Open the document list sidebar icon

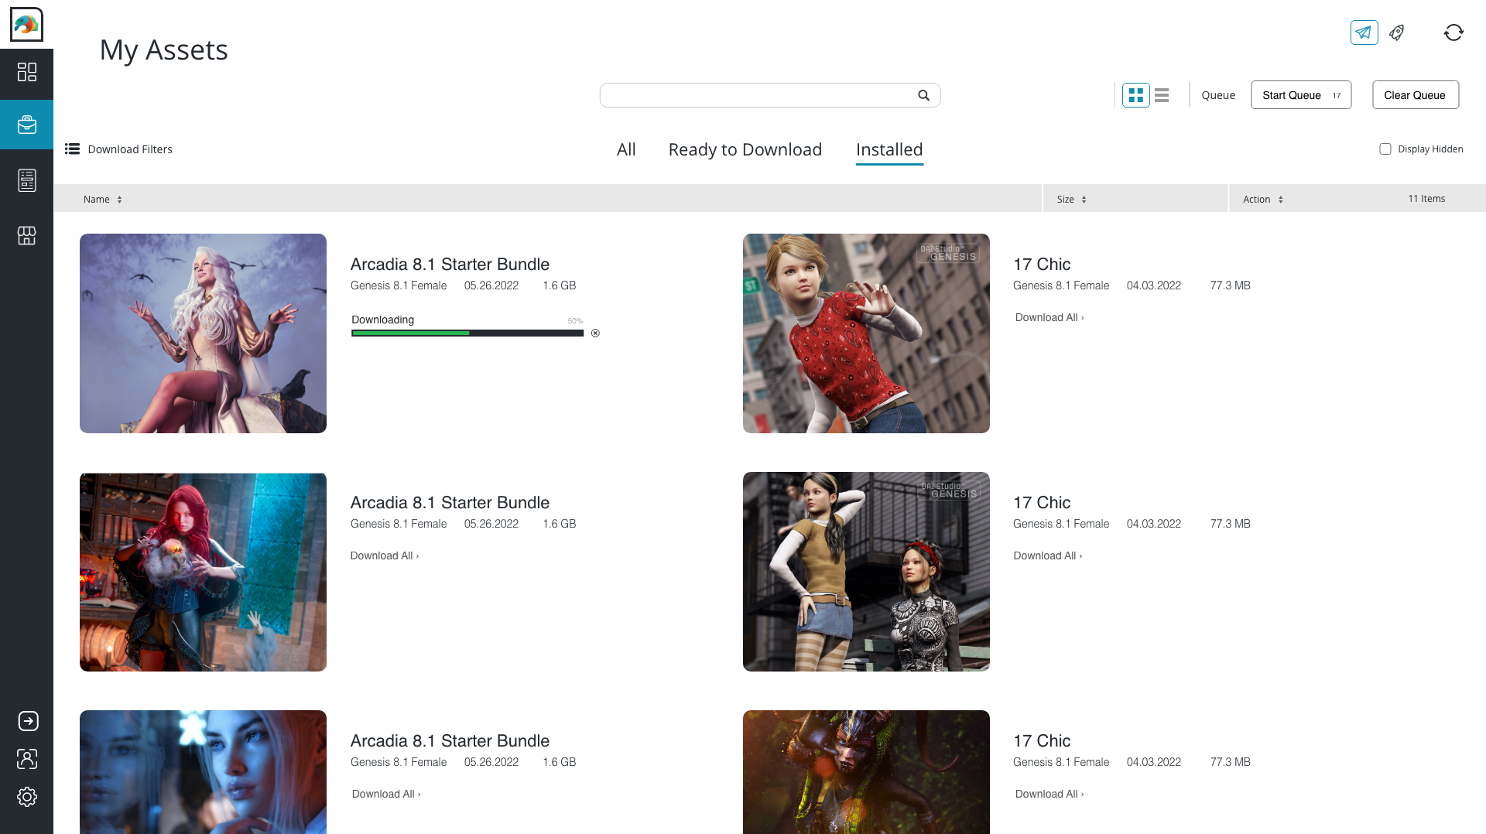[27, 180]
